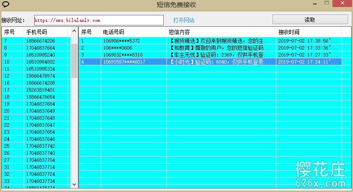Click receive time 2019-07-02 17:24:11
This screenshot has width=353, height=192.
(x=308, y=62)
